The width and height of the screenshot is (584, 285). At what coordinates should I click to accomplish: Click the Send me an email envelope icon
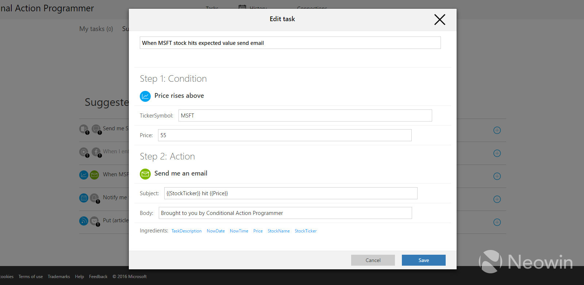pyautogui.click(x=145, y=174)
